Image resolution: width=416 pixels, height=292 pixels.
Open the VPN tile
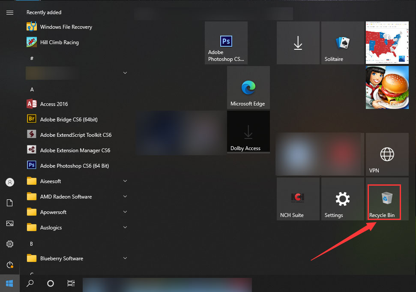pos(387,154)
